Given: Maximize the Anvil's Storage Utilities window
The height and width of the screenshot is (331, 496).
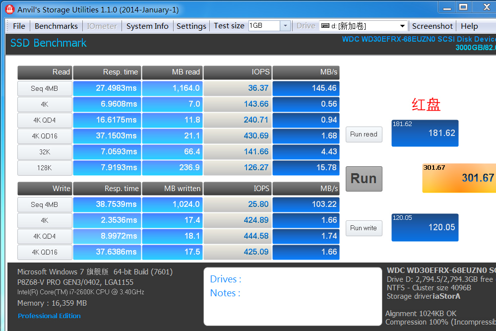Looking at the screenshot, I should point(463,7).
